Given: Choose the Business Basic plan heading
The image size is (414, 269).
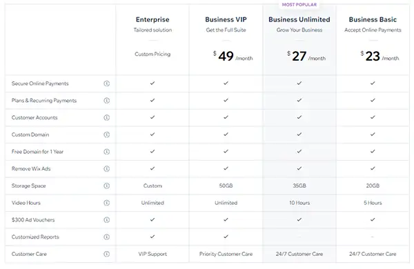Looking at the screenshot, I should (x=373, y=19).
